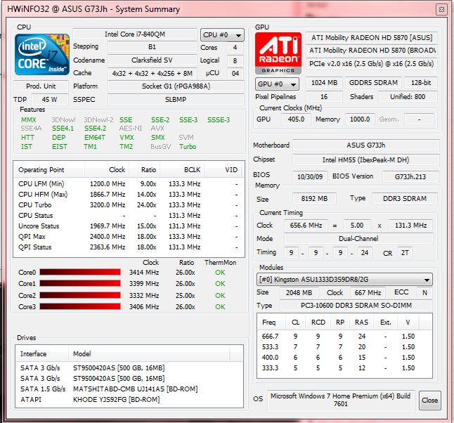Click the drives Model column header
454x423 pixels.
[150, 354]
